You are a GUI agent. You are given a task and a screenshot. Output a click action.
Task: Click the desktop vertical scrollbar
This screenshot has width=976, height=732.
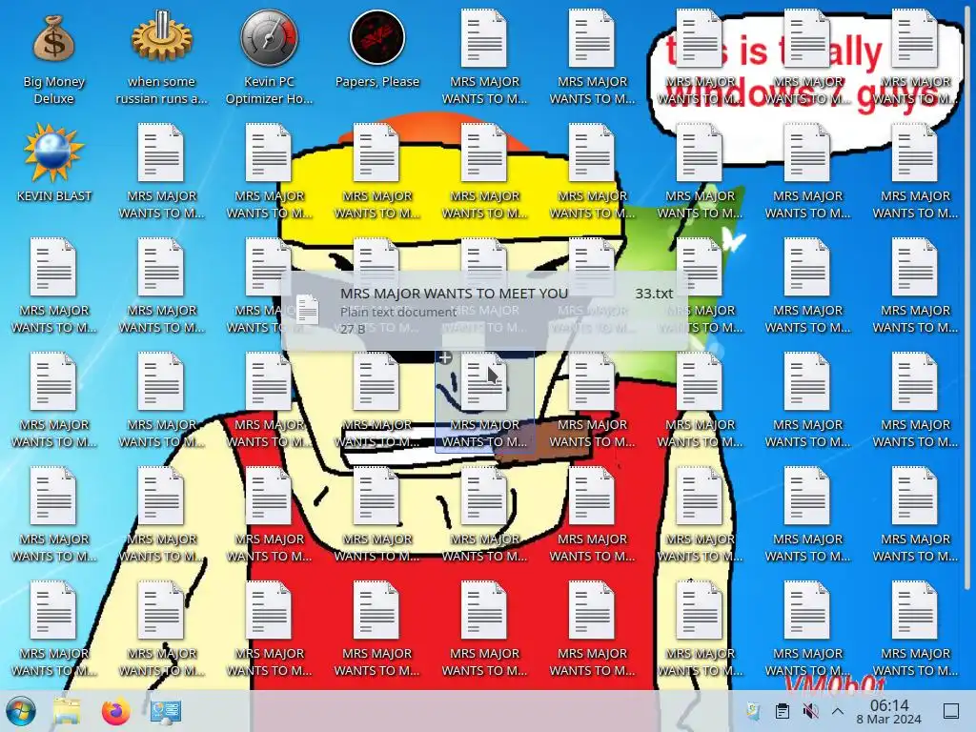pos(967,298)
